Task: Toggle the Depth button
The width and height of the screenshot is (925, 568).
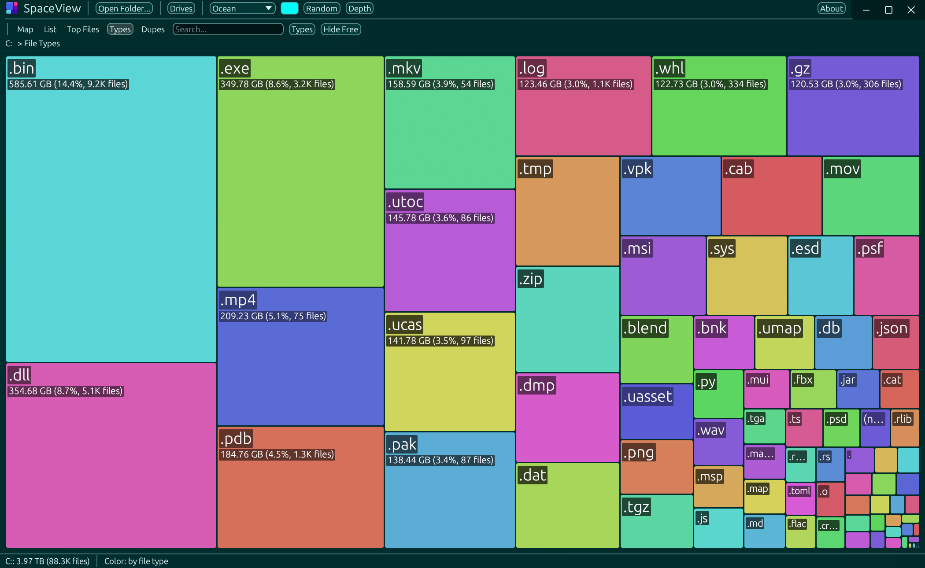Action: click(359, 8)
